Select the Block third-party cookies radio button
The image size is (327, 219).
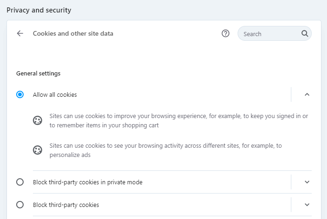pyautogui.click(x=20, y=205)
